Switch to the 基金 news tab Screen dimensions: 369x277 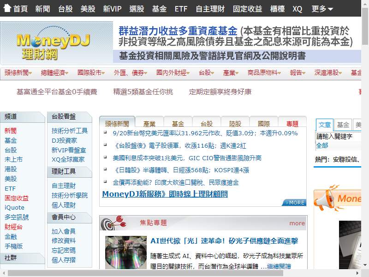click(x=178, y=122)
